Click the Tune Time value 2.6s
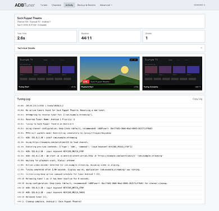219x211 pixels. 21,38
